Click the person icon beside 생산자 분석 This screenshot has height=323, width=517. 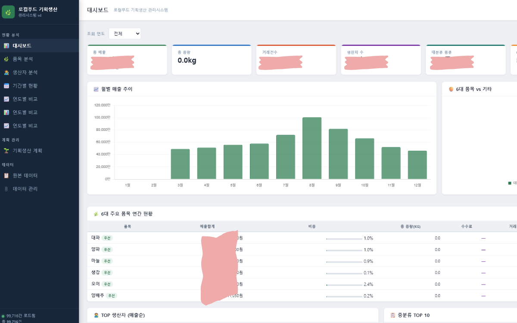coord(6,72)
